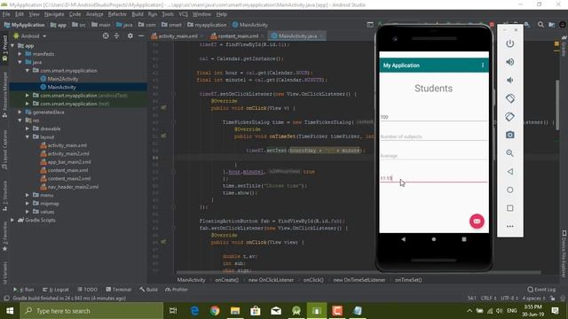Click the time field showing 11:15
This screenshot has height=319, width=568.
tap(433, 177)
